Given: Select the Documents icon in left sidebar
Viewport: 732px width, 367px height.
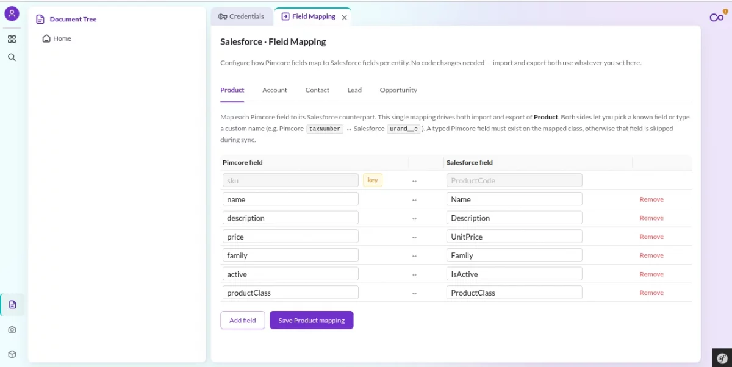Looking at the screenshot, I should 12,304.
